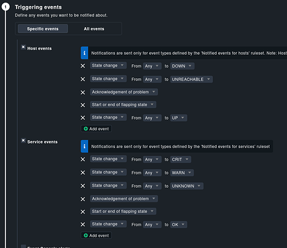This screenshot has height=248, width=287.
Task: Open the UP target state dropdown
Action: [179, 118]
